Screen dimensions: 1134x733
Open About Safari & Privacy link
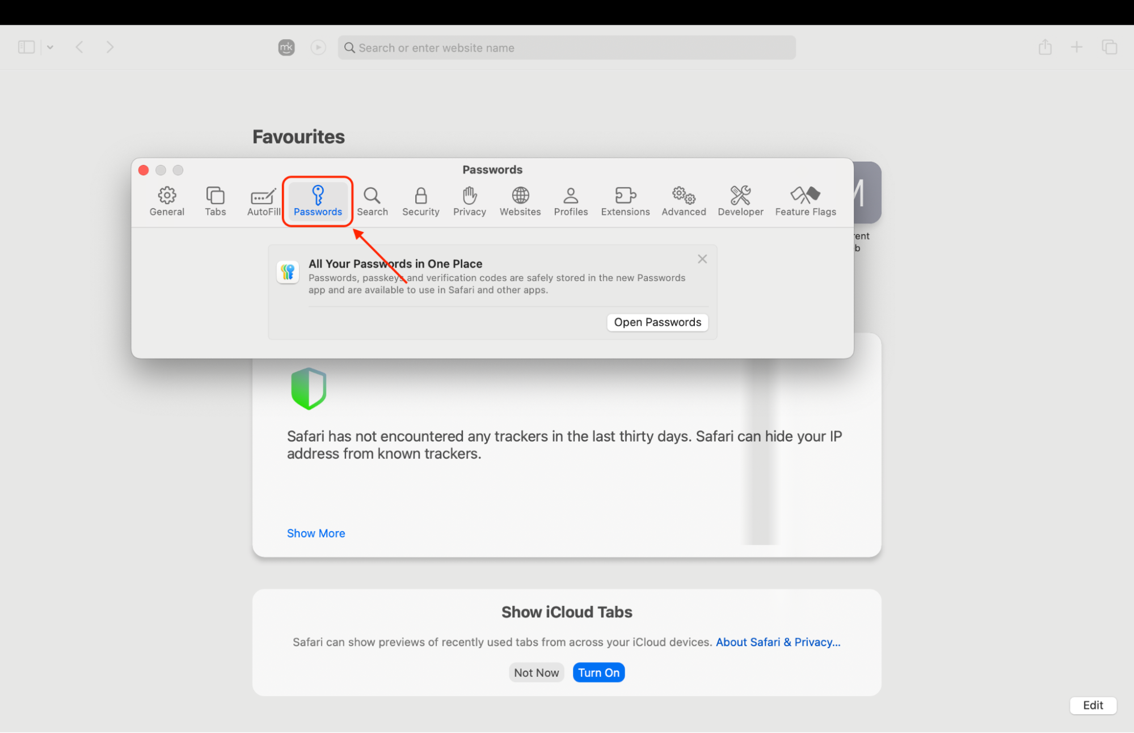778,642
